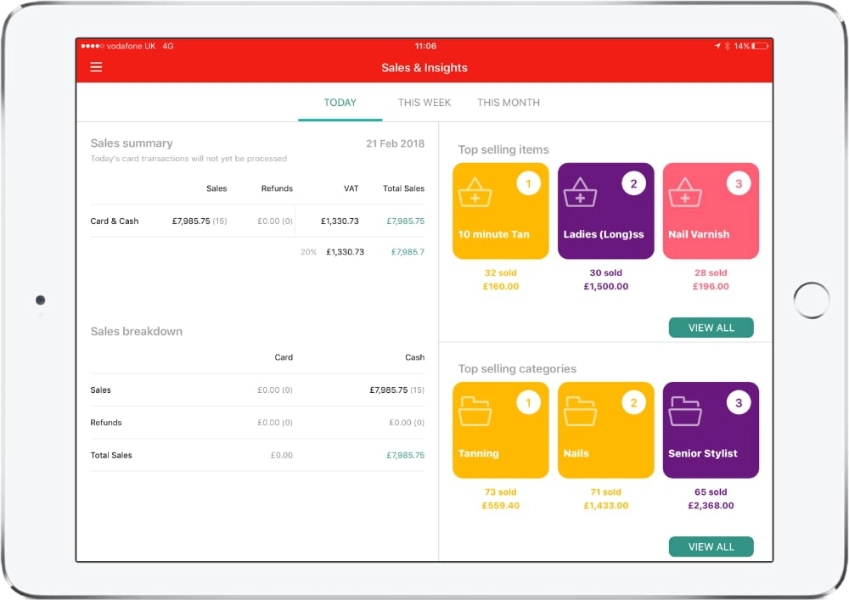
Task: Open the Tanning category card
Action: [501, 430]
